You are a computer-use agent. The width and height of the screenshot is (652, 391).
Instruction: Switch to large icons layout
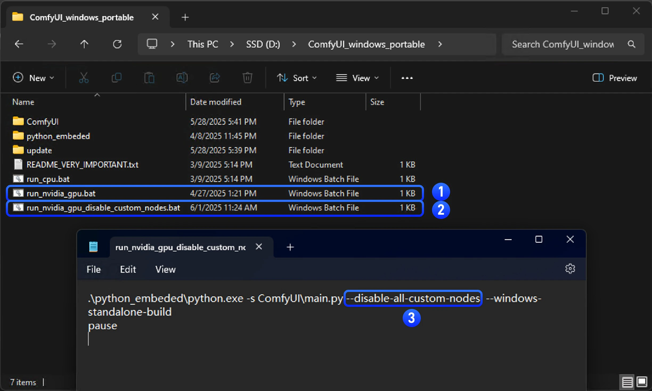[642, 382]
